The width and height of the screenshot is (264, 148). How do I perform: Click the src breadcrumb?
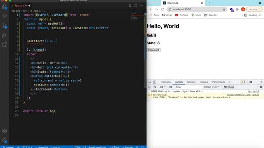coord(25,11)
